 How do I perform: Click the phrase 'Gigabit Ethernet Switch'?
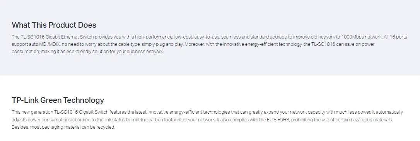tap(70, 37)
